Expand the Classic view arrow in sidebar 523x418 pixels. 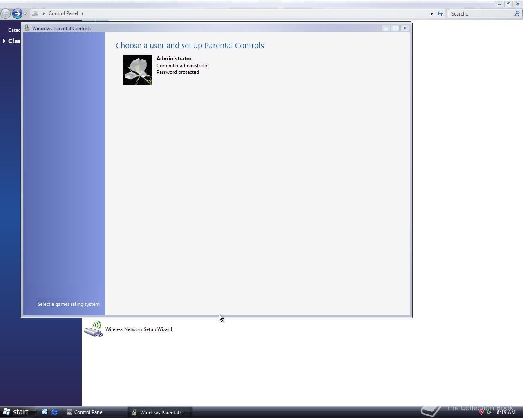point(4,41)
